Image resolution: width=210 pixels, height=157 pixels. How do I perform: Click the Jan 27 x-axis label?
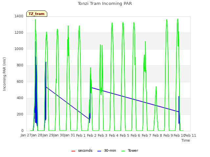pos(26,135)
